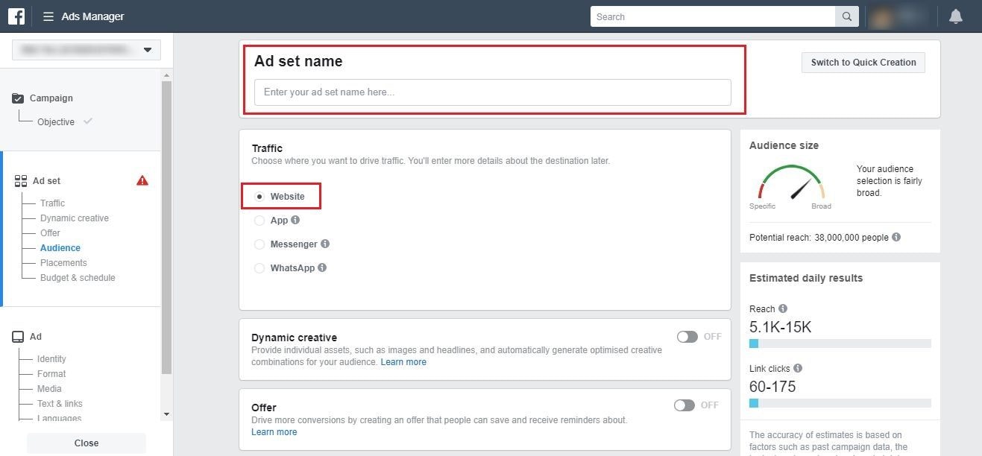Click the search magnifier icon
The height and width of the screenshot is (456, 982).
pyautogui.click(x=847, y=16)
